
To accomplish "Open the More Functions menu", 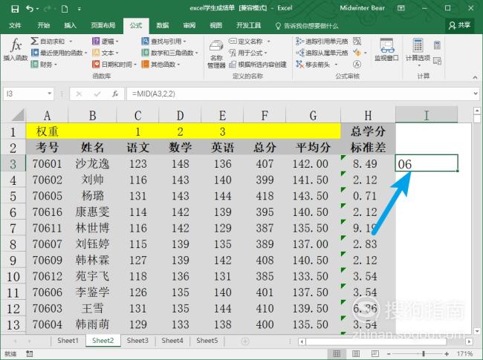I will click(x=161, y=65).
